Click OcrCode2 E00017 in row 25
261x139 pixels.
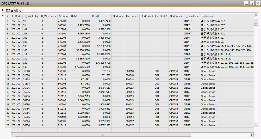(x=129, y=121)
